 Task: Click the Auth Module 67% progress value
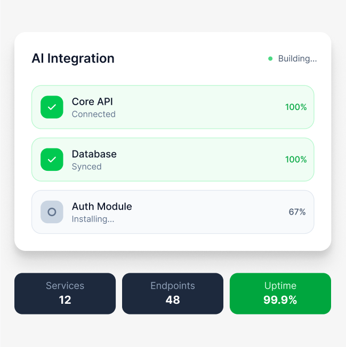point(297,212)
